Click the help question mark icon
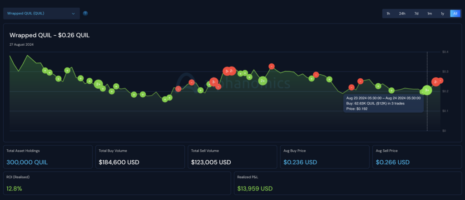 pos(85,13)
